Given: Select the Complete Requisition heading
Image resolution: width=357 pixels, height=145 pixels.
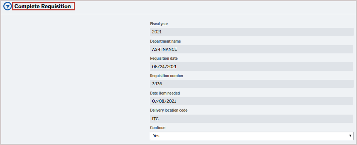Looking at the screenshot, I should click(x=43, y=6).
